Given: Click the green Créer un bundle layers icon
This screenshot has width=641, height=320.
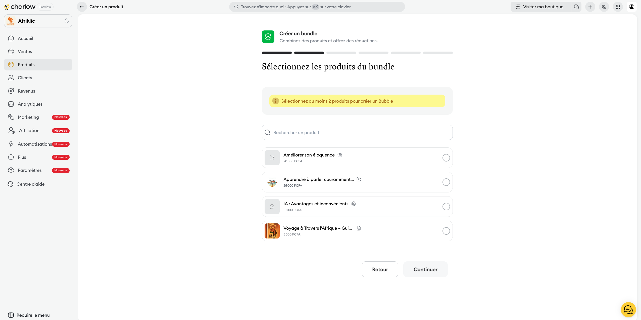Looking at the screenshot, I should point(268,37).
